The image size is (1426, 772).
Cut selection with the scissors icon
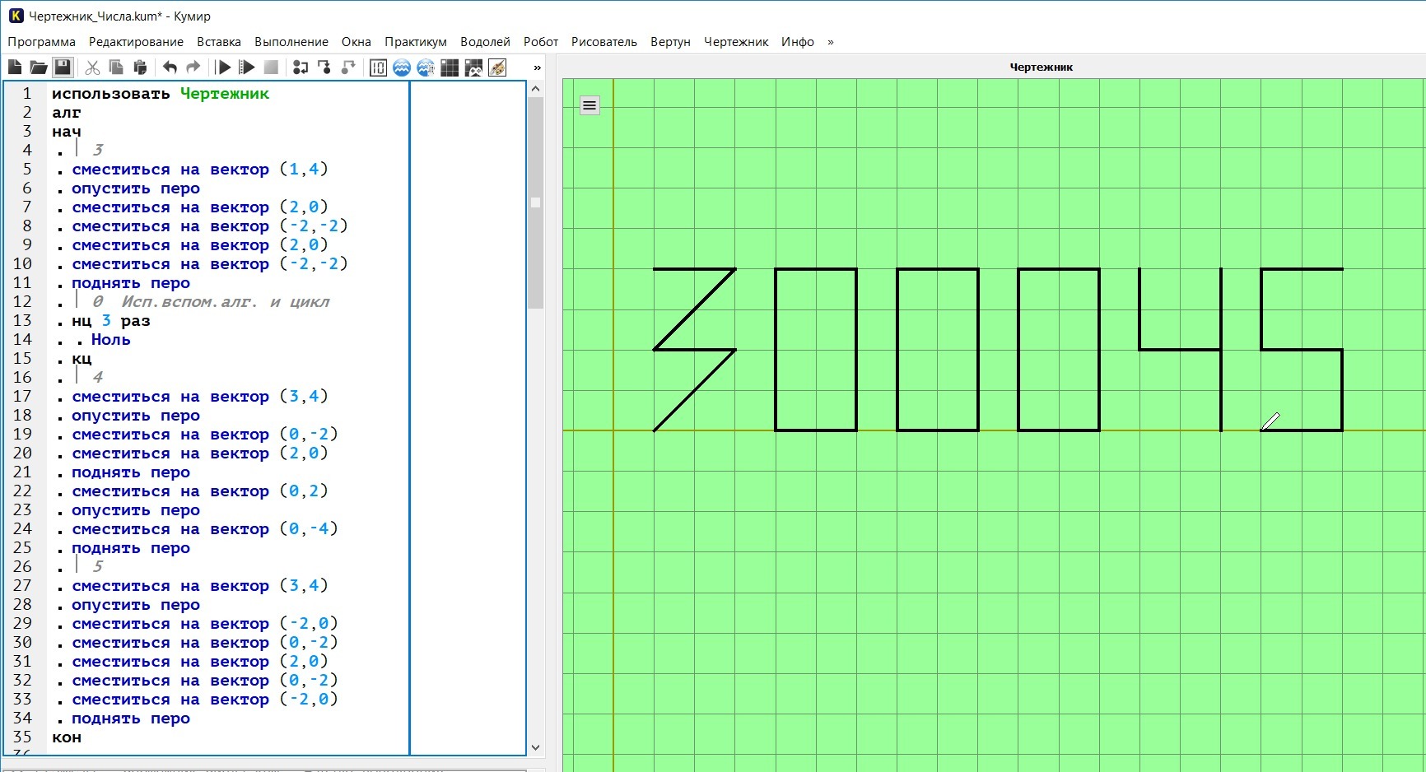(92, 67)
